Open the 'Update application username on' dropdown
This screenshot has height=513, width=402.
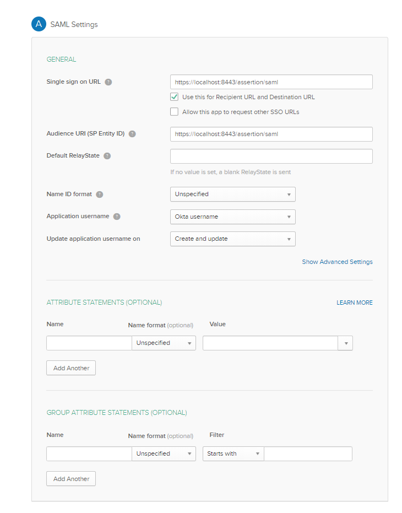[232, 239]
